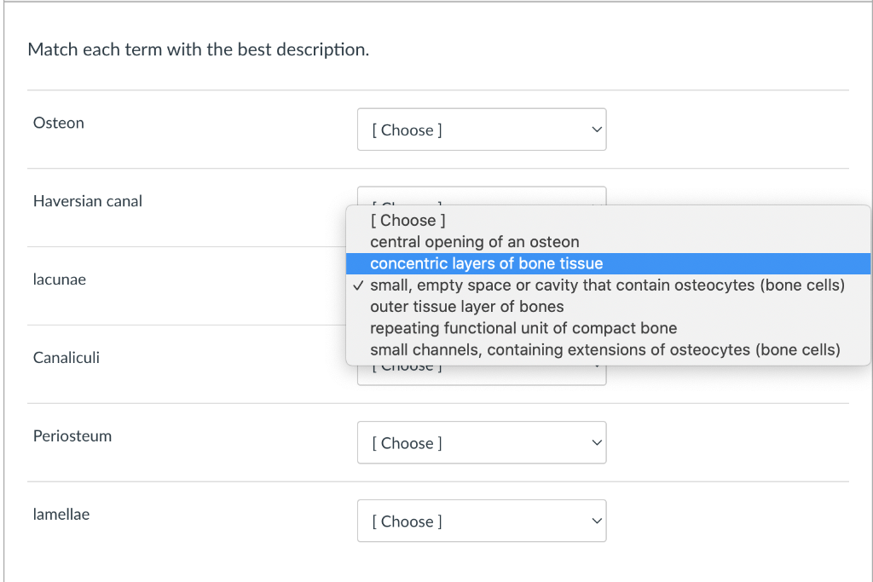Open the Periosteum dropdown
This screenshot has height=582, width=873.
click(x=482, y=442)
